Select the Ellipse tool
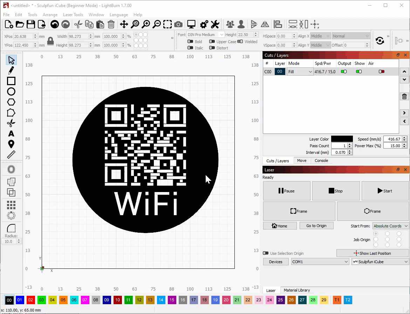Image resolution: width=410 pixels, height=314 pixels. point(11,91)
